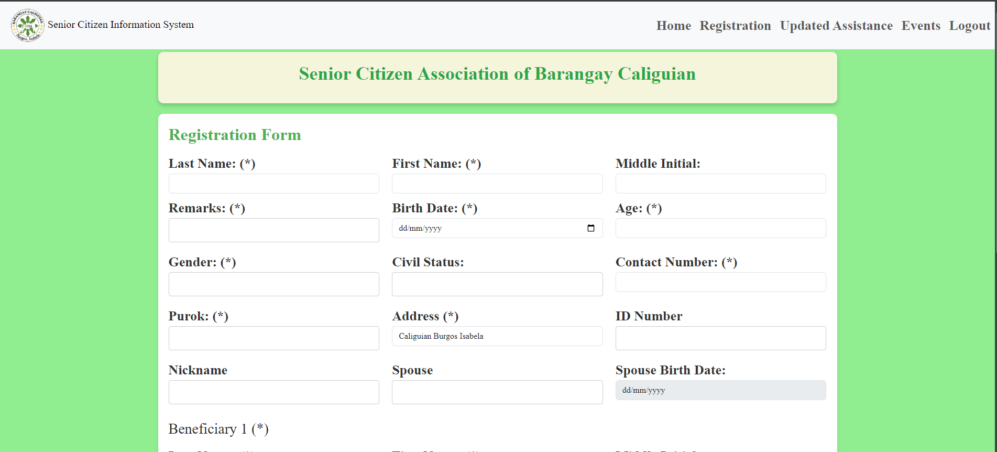Open the Birth Date calendar picker icon
The image size is (997, 452).
[591, 228]
